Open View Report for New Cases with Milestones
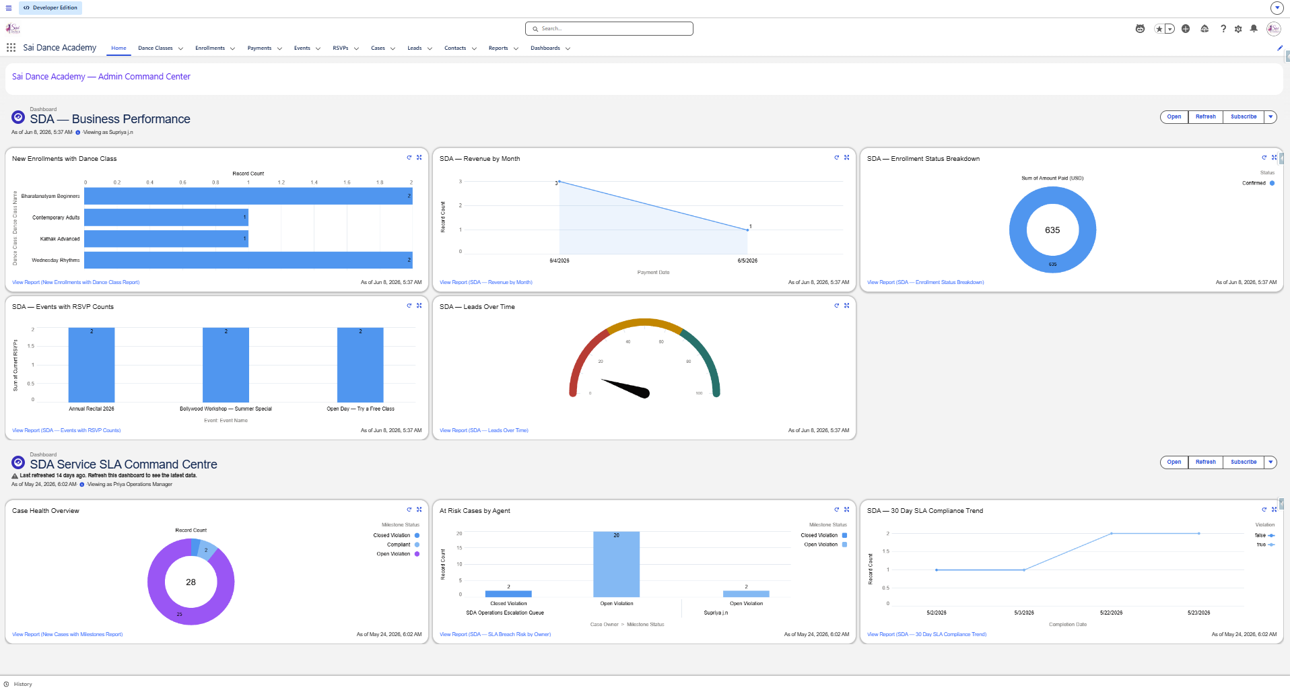Screen dimensions: 1290x692 click(67, 635)
